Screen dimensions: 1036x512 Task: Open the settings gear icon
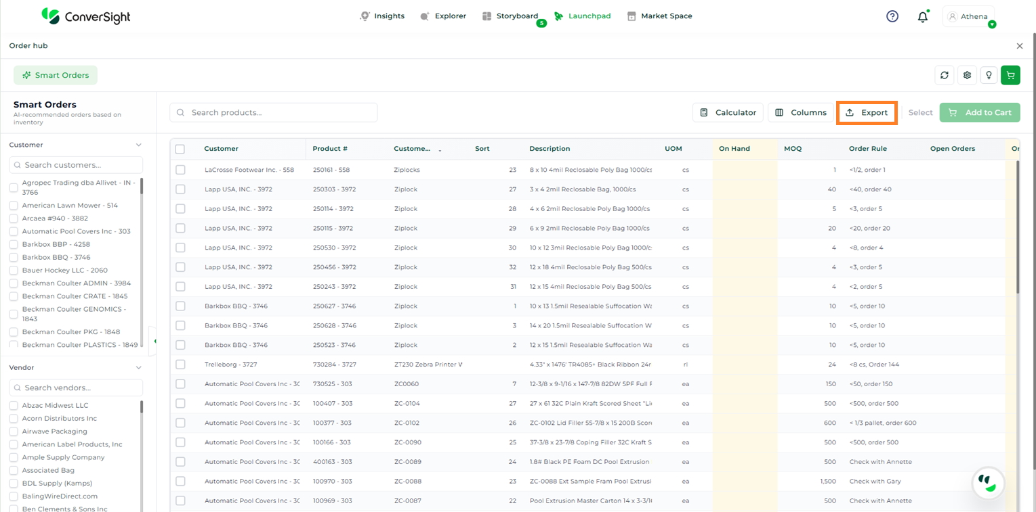point(967,75)
